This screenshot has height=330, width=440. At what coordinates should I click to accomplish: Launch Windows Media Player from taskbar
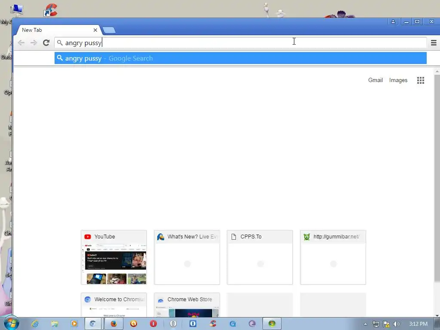coord(74,324)
